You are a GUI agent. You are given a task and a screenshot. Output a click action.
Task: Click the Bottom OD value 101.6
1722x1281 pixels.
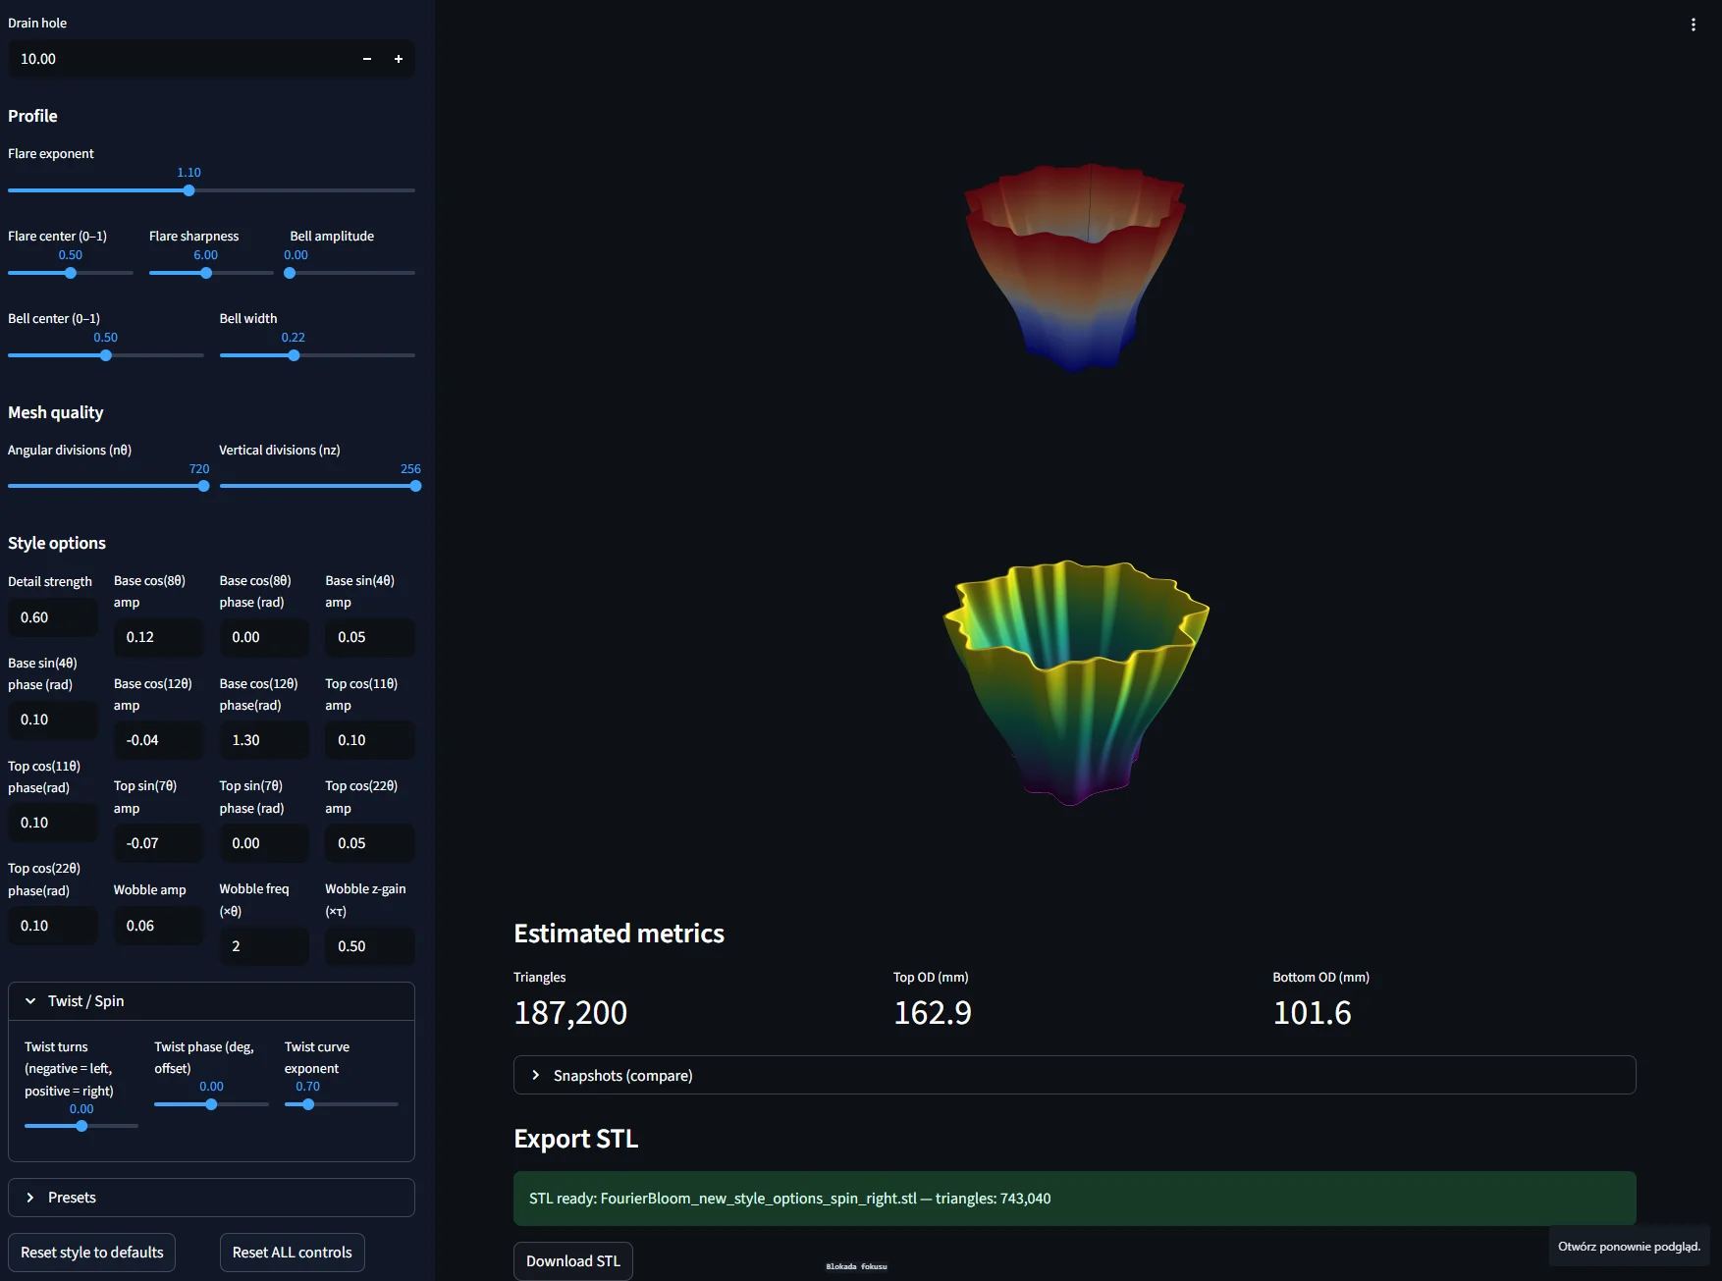coord(1313,1013)
